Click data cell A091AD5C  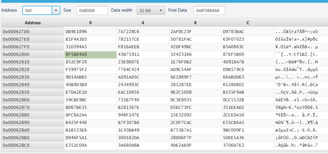point(143,77)
